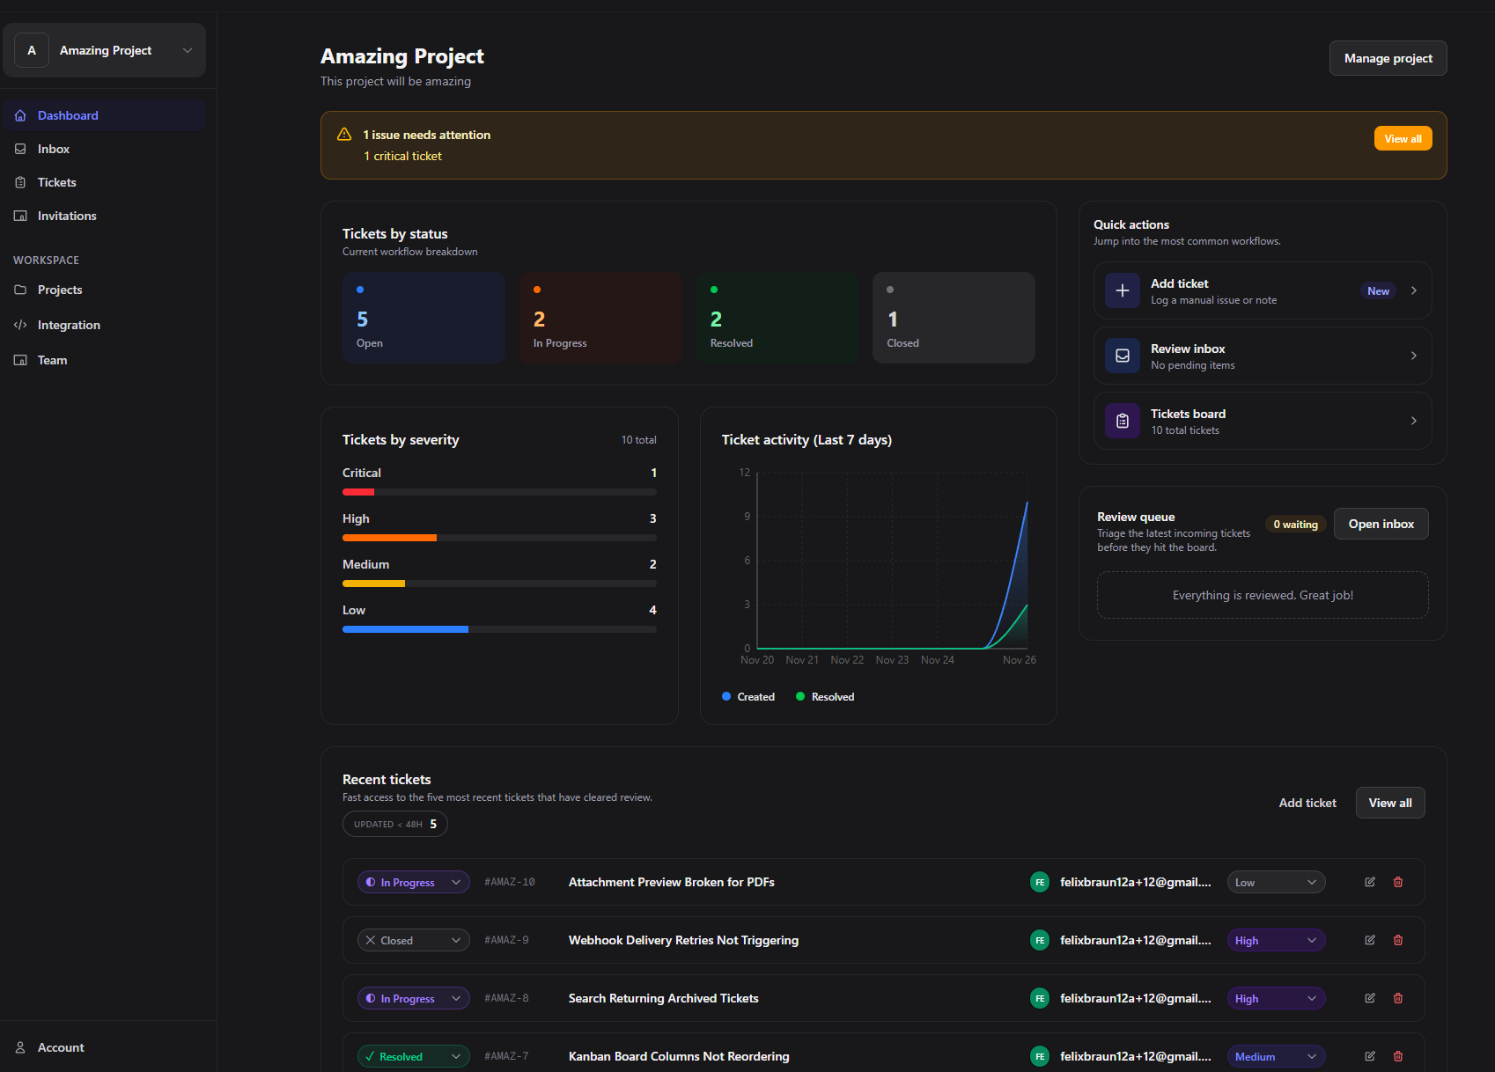Open the High priority dropdown for #AMAZ-8

click(x=1276, y=998)
